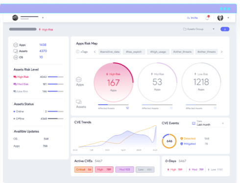
Task: Click the Offline status progress bar
Action: pos(55,118)
